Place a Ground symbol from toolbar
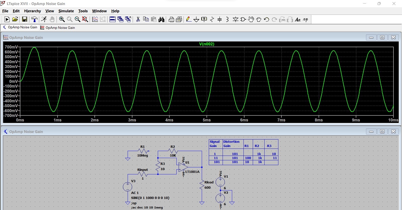Image resolution: width=402 pixels, height=210 pixels. tap(196, 19)
